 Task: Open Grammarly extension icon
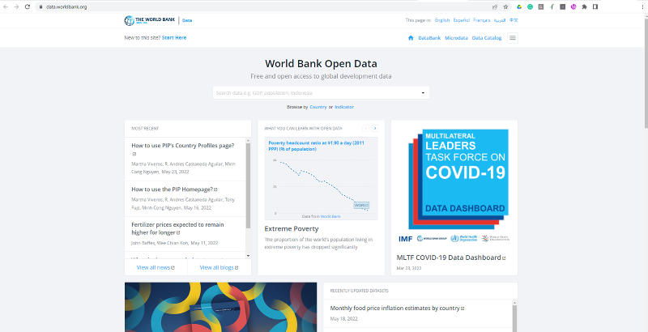[x=530, y=6]
